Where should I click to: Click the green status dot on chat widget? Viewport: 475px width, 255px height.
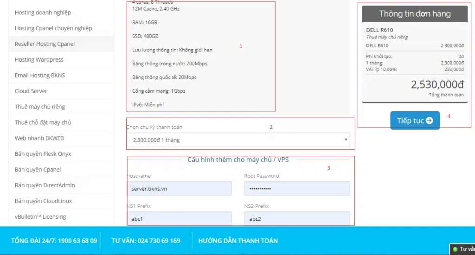(x=455, y=249)
